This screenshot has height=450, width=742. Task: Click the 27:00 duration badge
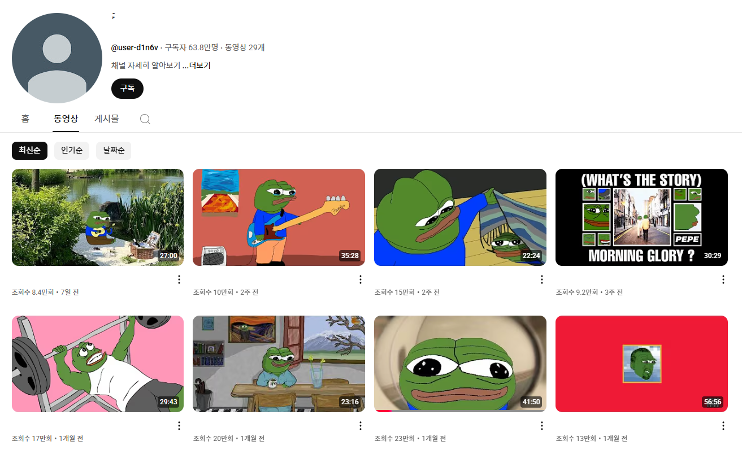pyautogui.click(x=168, y=256)
